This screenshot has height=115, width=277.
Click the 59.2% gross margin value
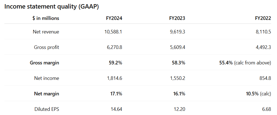click(116, 63)
